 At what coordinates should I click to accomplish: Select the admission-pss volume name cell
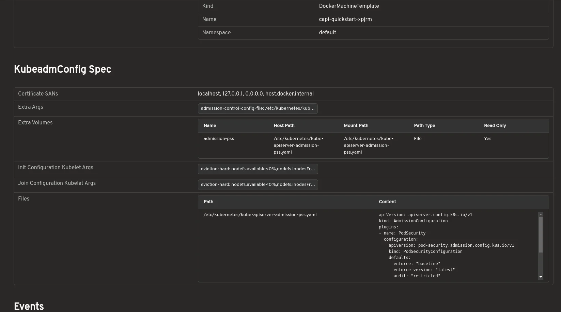219,139
